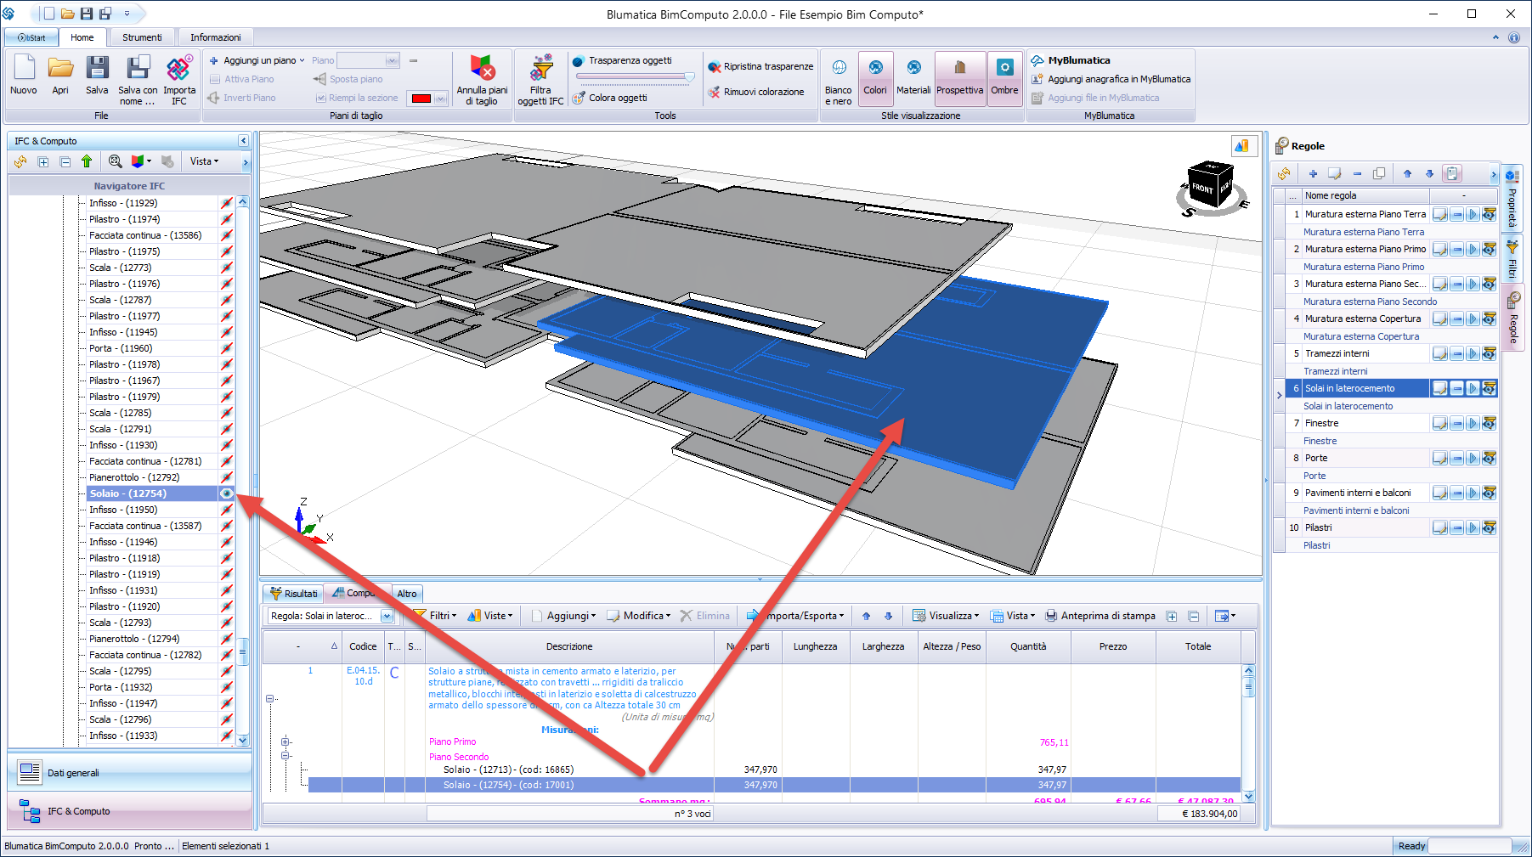This screenshot has height=857, width=1532.
Task: Select Bianco e nero style
Action: [839, 81]
